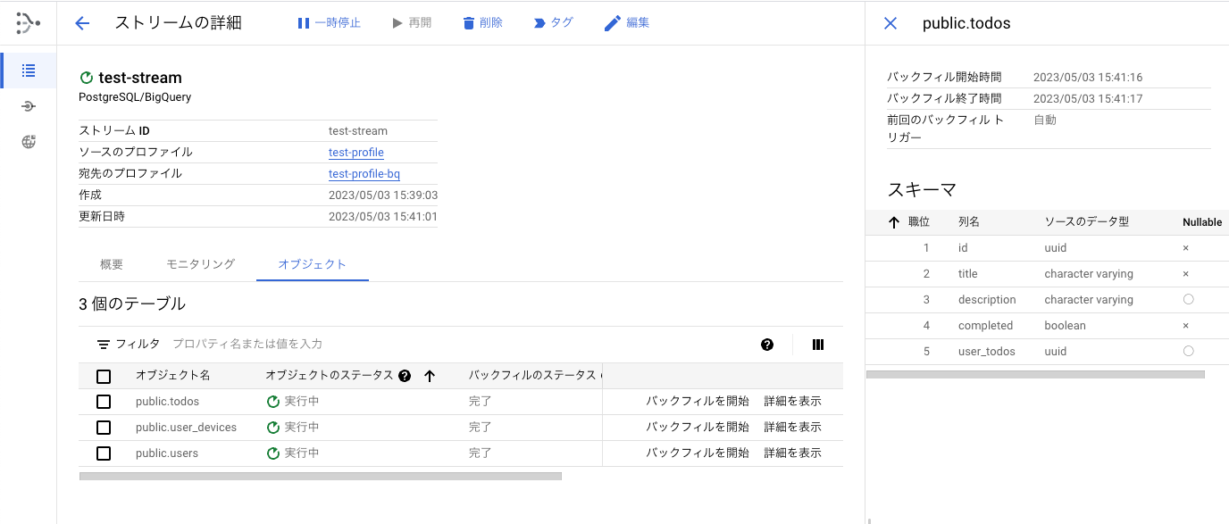Start backfill for public.users
The height and width of the screenshot is (524, 1229).
click(698, 453)
